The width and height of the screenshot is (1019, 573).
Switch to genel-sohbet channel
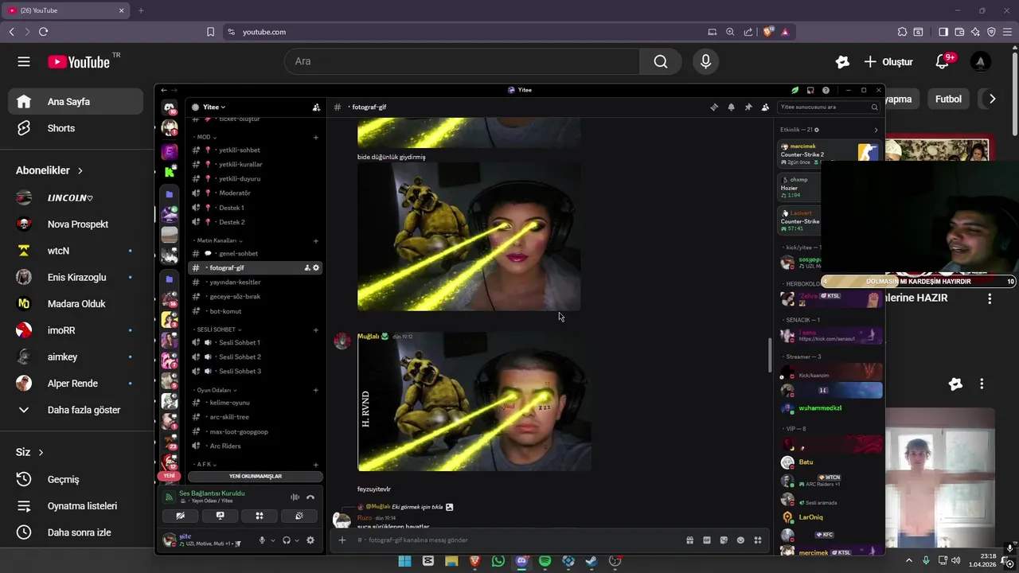pyautogui.click(x=255, y=254)
